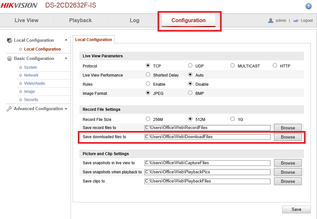Set record file size to 1G
The width and height of the screenshot is (317, 219).
[232, 119]
